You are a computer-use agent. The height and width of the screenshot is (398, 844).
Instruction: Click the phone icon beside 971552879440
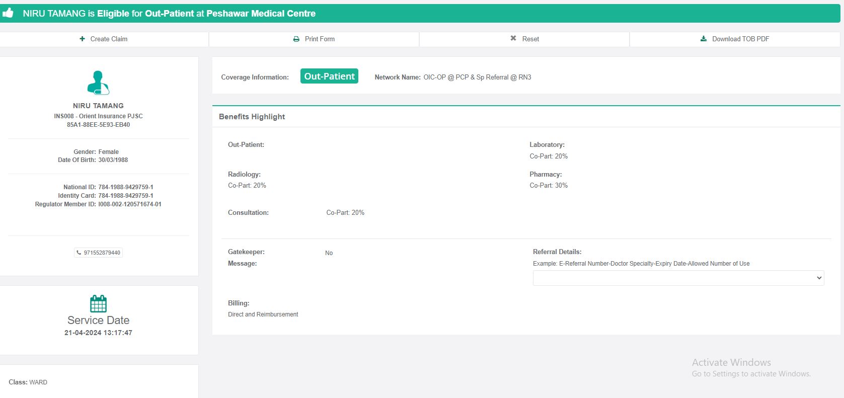point(79,253)
